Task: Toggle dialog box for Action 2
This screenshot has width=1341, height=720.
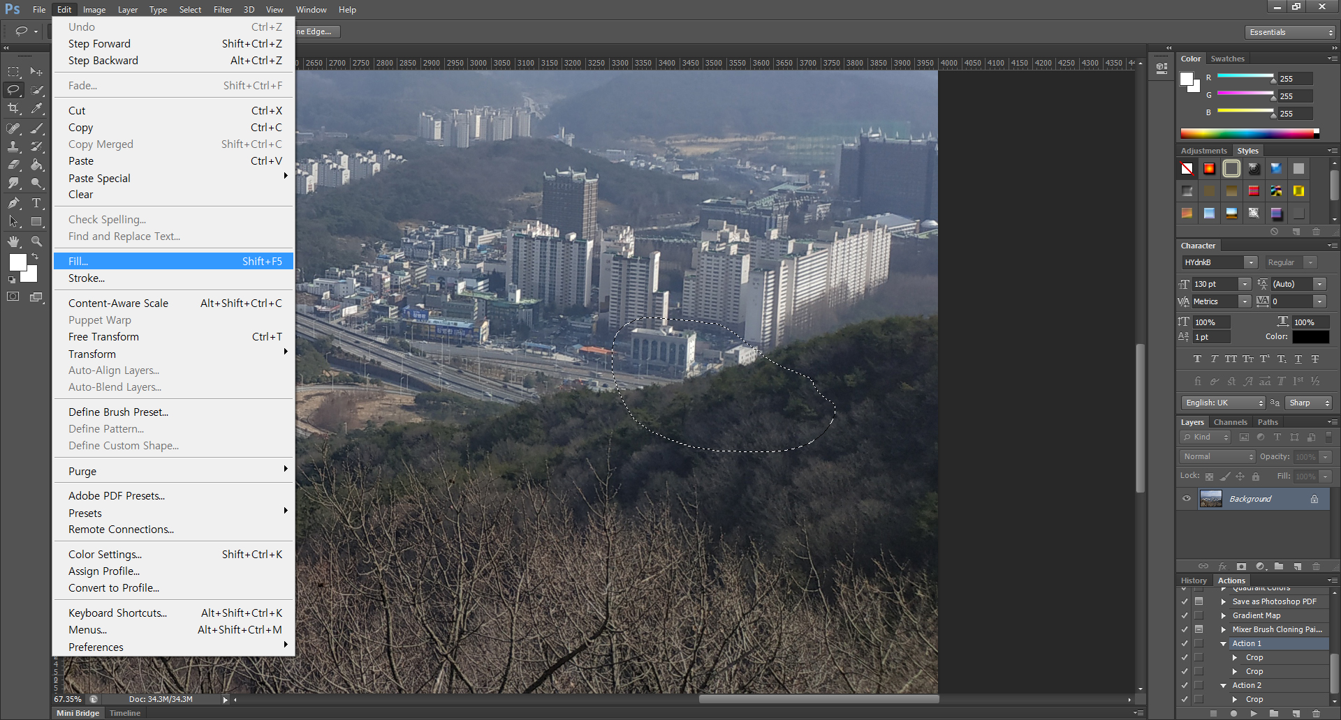Action: (1199, 685)
